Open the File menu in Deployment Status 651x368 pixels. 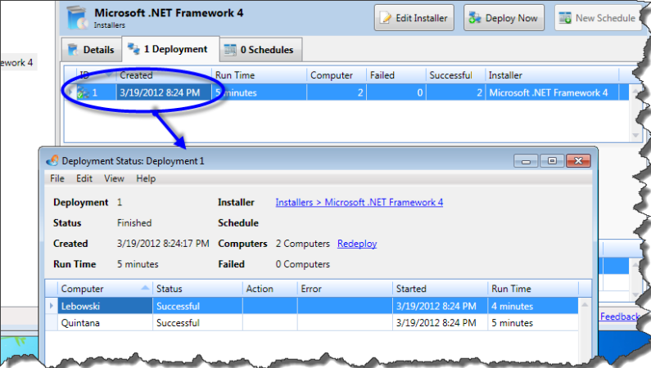point(57,178)
